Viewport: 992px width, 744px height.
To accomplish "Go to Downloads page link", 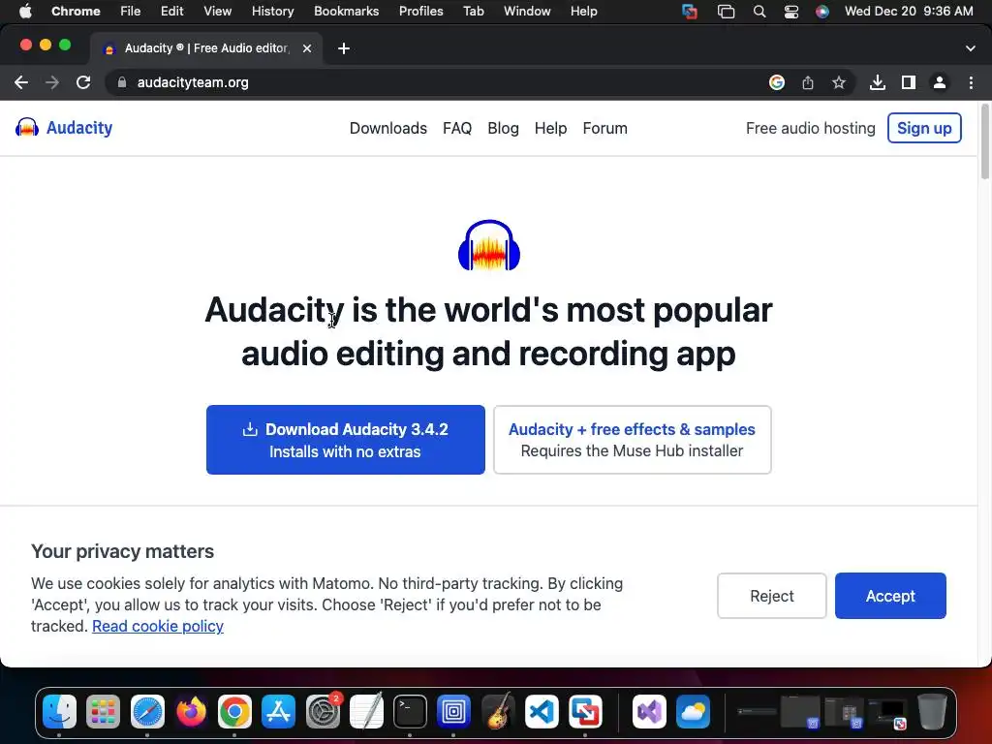I will tap(387, 129).
